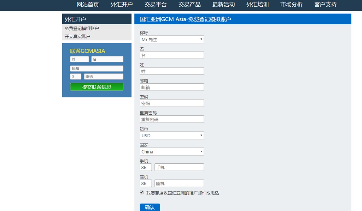Open 客户支持 in the navigation bar
362x211 pixels.
pyautogui.click(x=325, y=5)
